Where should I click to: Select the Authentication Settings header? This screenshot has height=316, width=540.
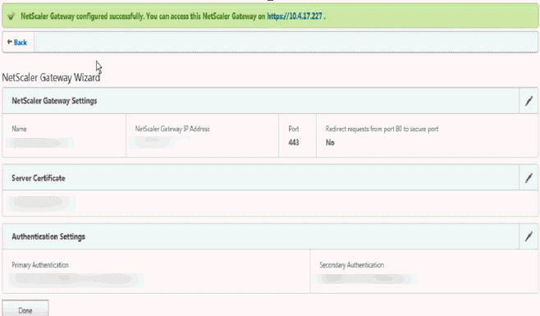pos(48,236)
